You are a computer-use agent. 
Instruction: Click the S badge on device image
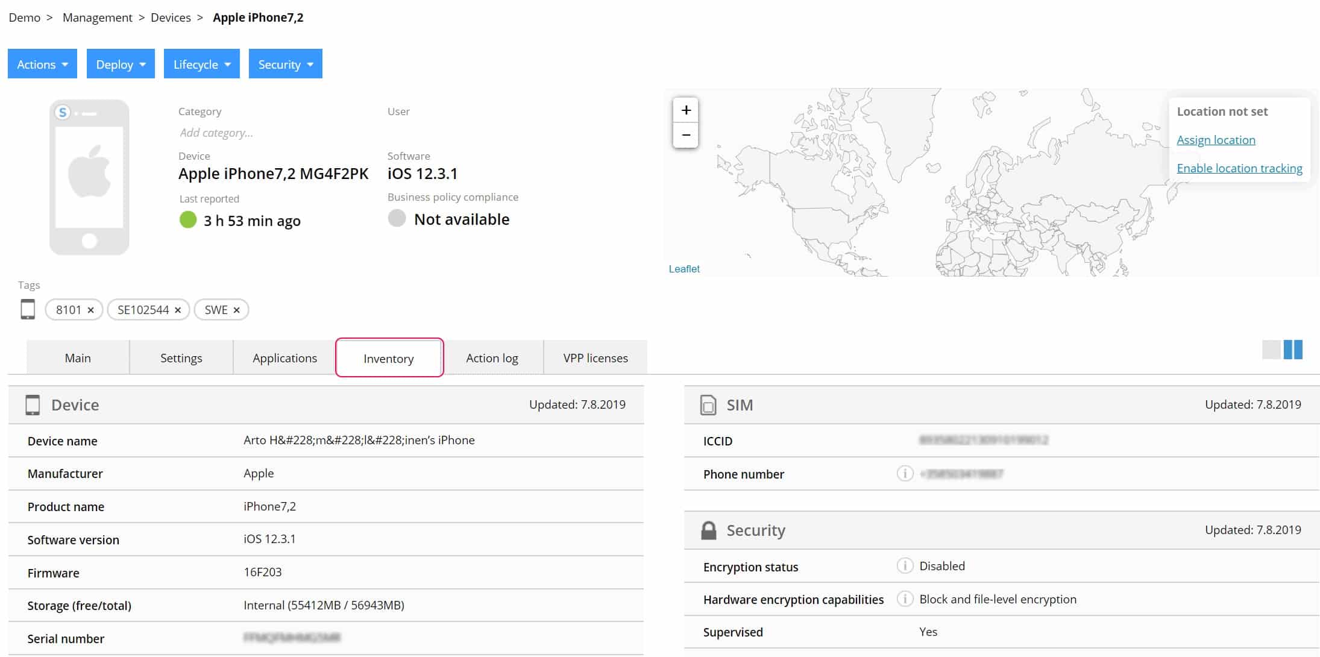[x=63, y=112]
